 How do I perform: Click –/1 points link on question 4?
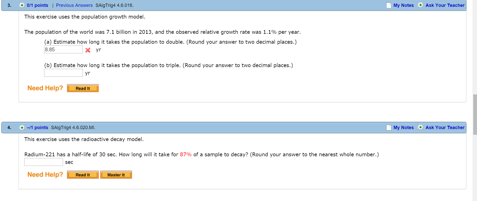point(37,128)
